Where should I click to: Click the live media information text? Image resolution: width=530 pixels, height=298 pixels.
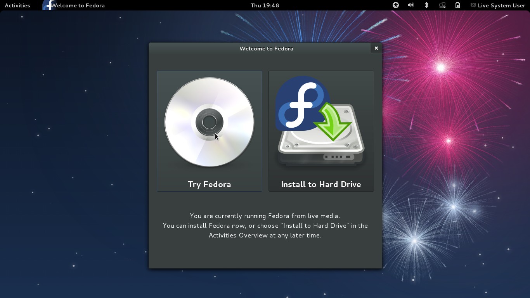coord(265,225)
